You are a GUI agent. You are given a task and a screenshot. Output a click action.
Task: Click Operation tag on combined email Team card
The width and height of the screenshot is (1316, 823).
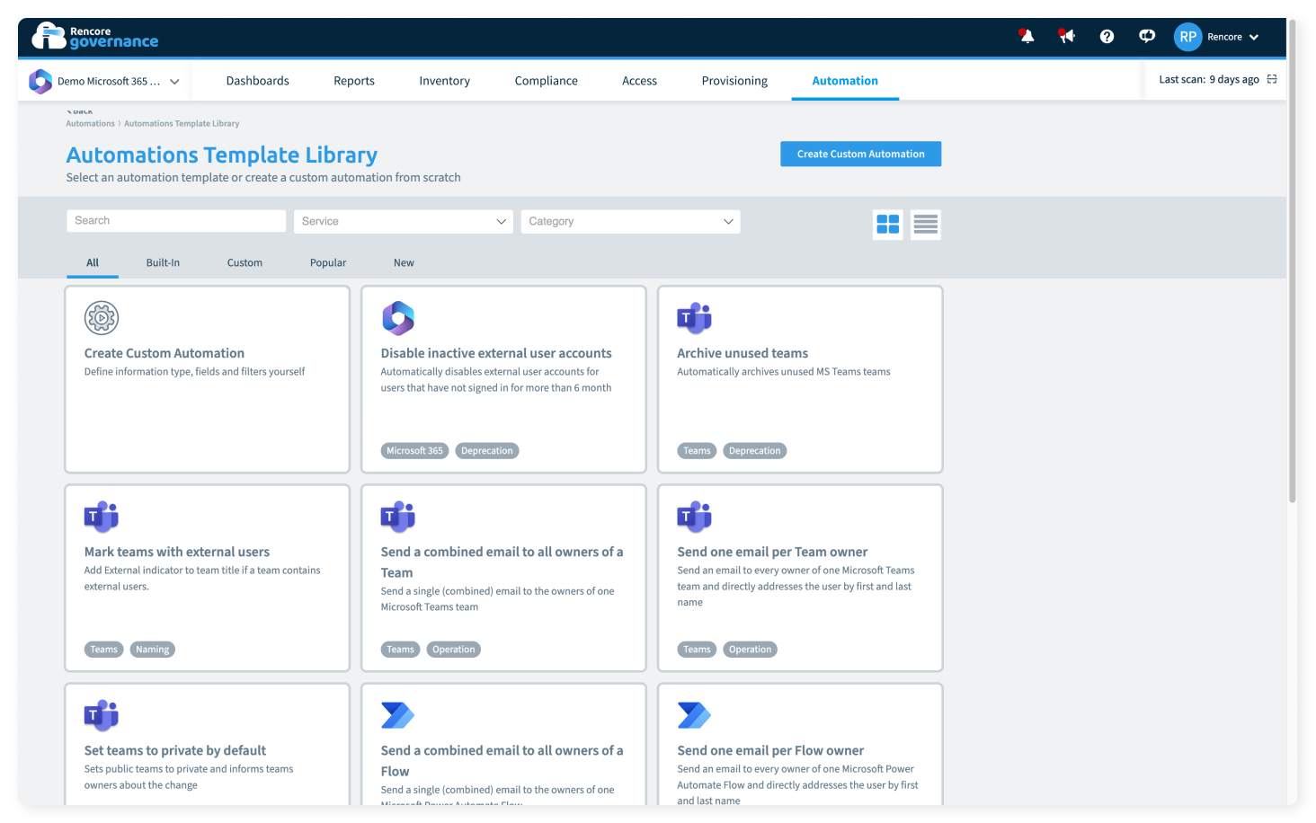[x=454, y=650]
